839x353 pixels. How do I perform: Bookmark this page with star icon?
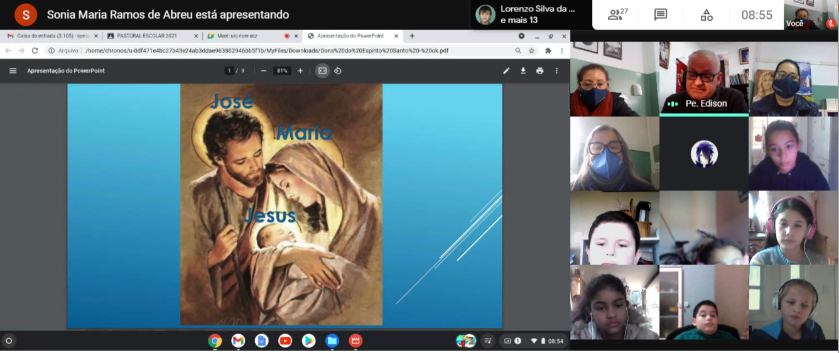[531, 51]
